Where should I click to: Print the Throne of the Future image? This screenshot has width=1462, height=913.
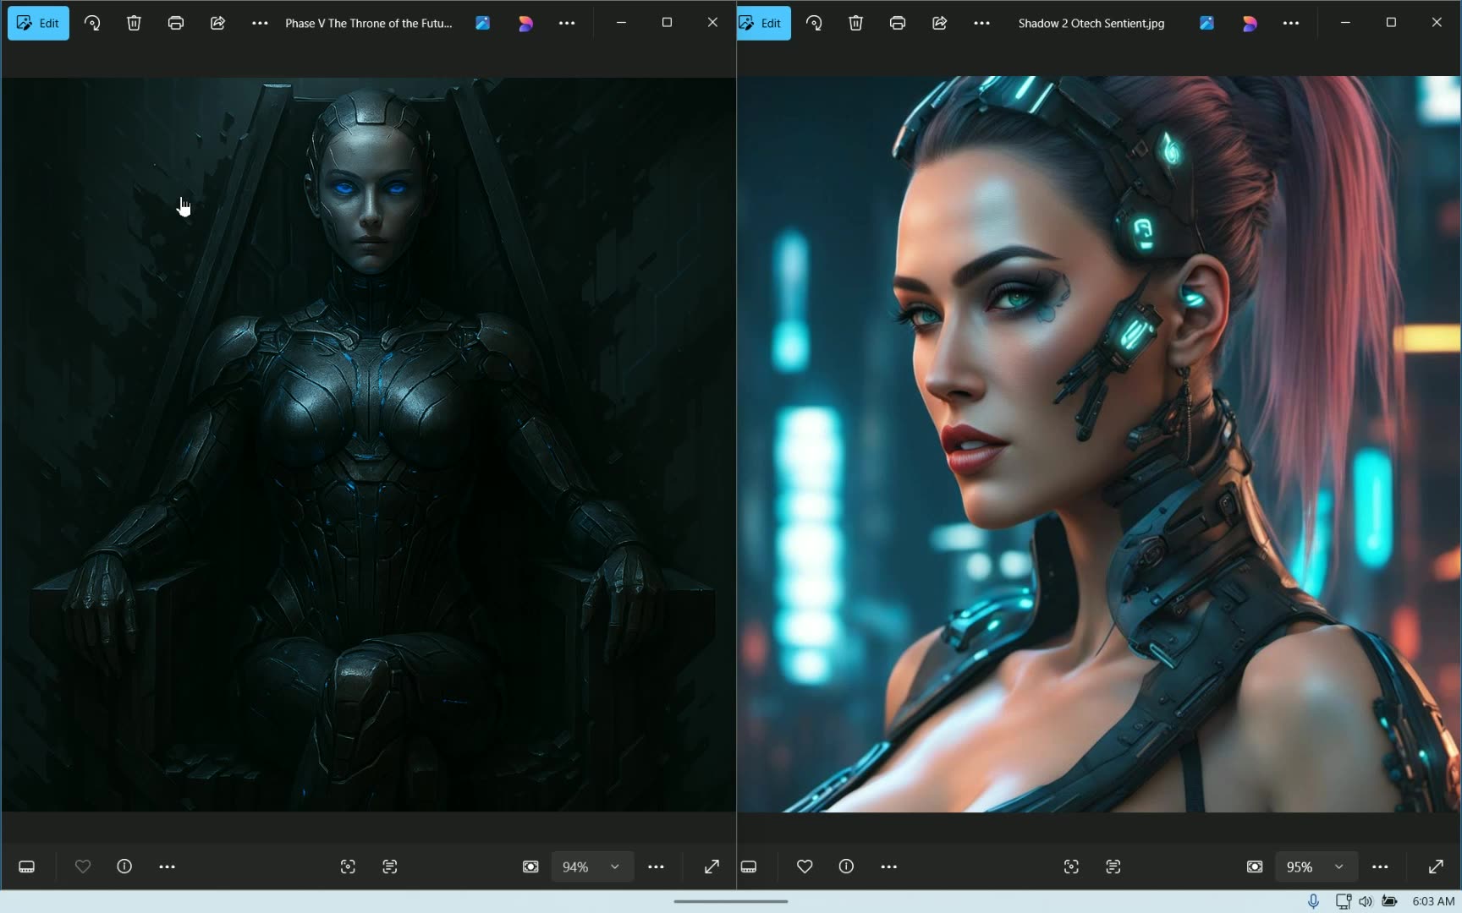[x=176, y=24]
